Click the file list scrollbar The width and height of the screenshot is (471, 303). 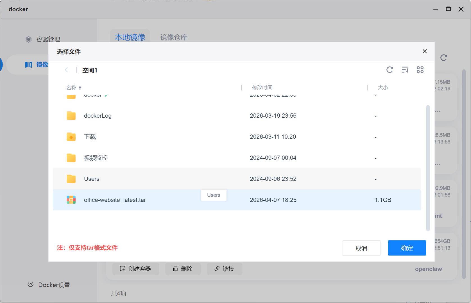tap(428, 168)
